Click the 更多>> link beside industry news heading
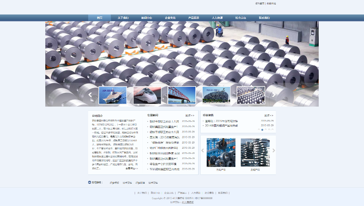364x206 pixels. coord(269,116)
